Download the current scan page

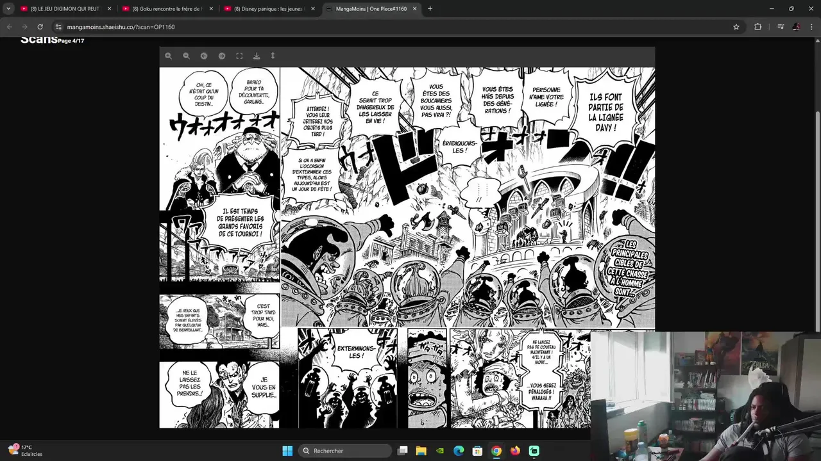click(x=257, y=56)
